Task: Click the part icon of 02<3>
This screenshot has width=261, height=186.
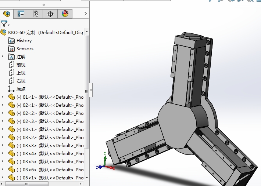Action: [11, 121]
